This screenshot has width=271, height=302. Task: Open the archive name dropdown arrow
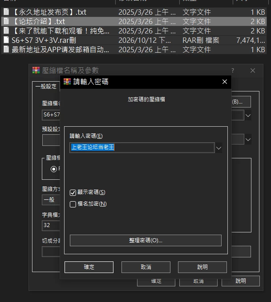[x=248, y=116]
